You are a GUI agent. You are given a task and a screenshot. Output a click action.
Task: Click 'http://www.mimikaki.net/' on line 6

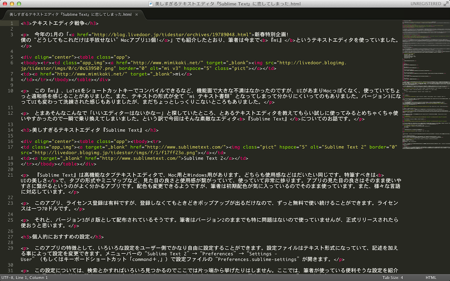(x=167, y=63)
